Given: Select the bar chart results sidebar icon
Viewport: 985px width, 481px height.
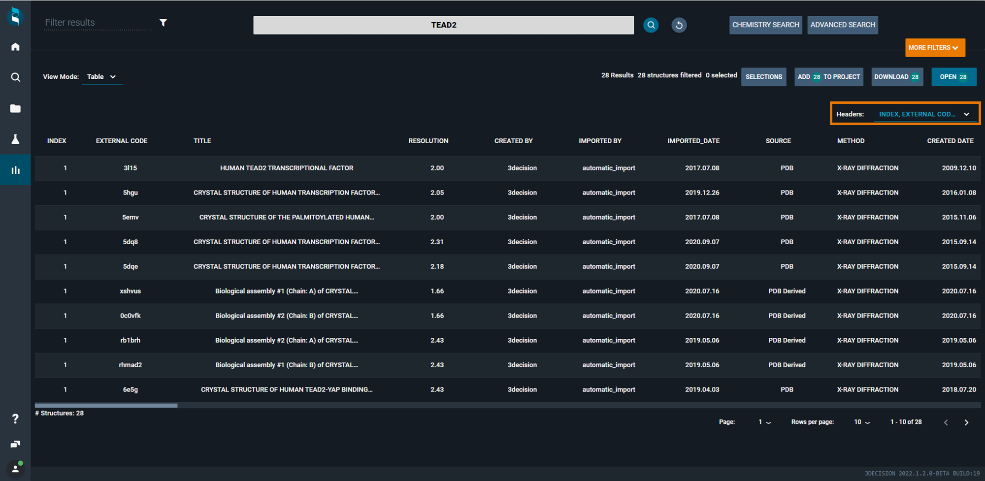Looking at the screenshot, I should coord(15,170).
